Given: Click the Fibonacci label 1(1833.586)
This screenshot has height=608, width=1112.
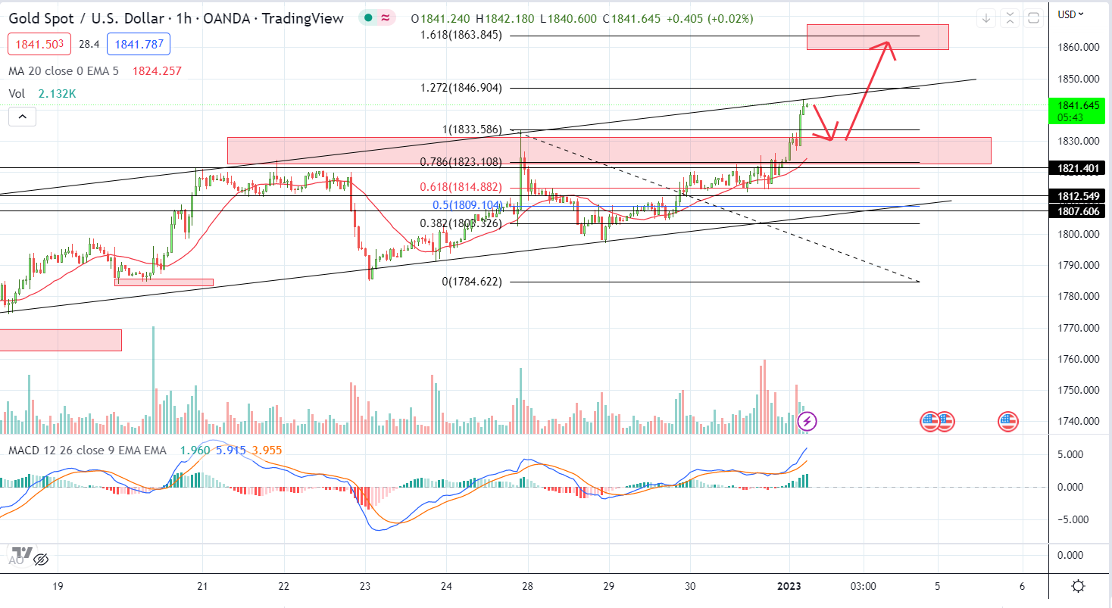Looking at the screenshot, I should click(473, 129).
